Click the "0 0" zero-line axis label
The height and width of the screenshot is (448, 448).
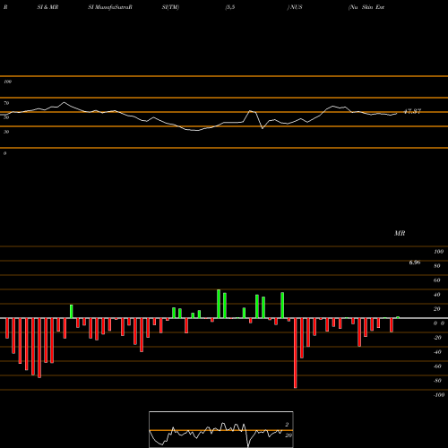tap(439, 323)
